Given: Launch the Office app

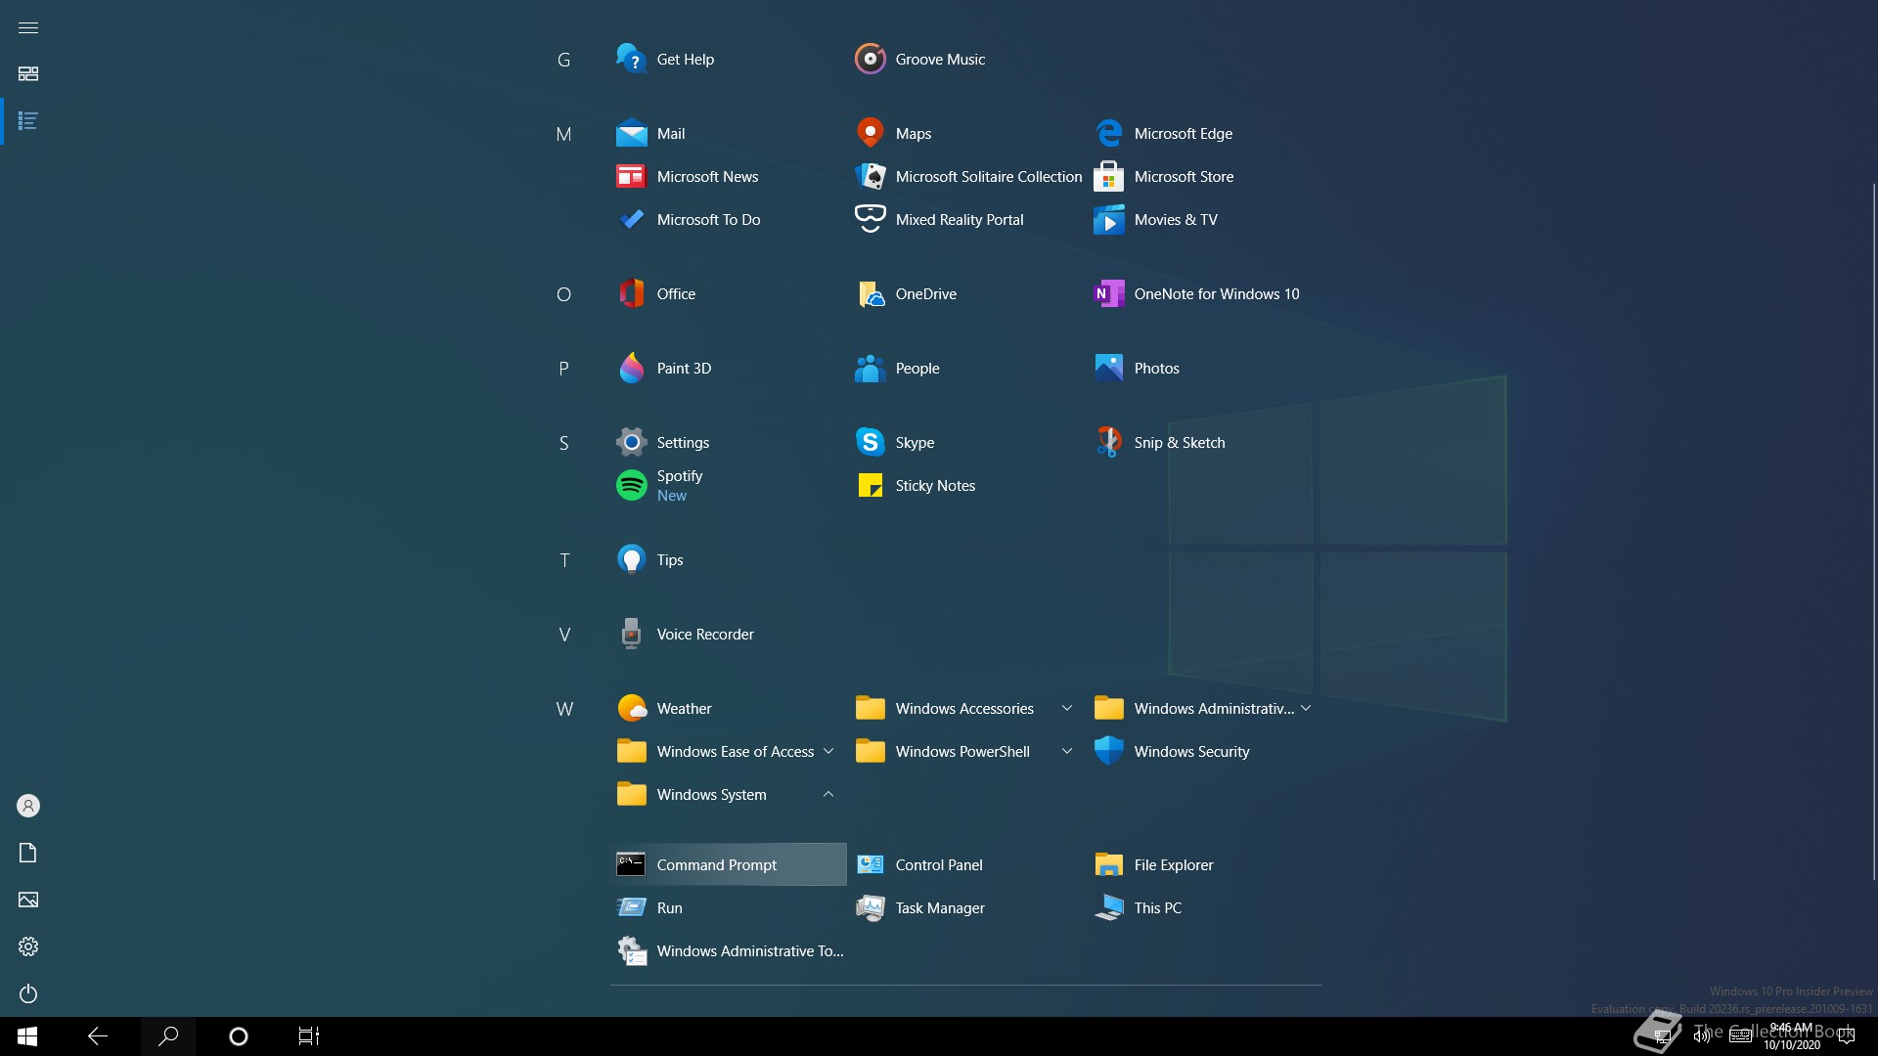Looking at the screenshot, I should click(728, 294).
